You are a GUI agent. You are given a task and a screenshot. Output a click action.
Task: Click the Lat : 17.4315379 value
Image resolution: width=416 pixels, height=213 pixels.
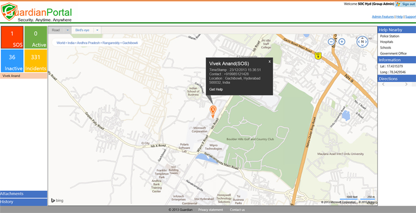tap(391, 66)
